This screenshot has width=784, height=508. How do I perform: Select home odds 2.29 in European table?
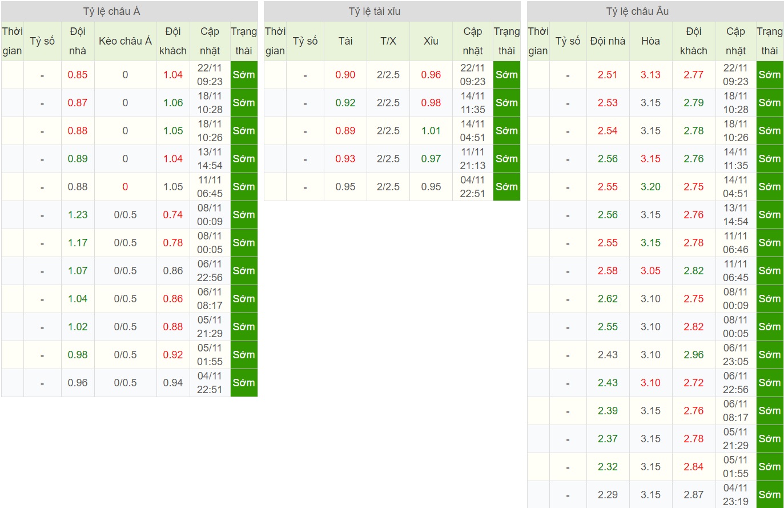[608, 495]
